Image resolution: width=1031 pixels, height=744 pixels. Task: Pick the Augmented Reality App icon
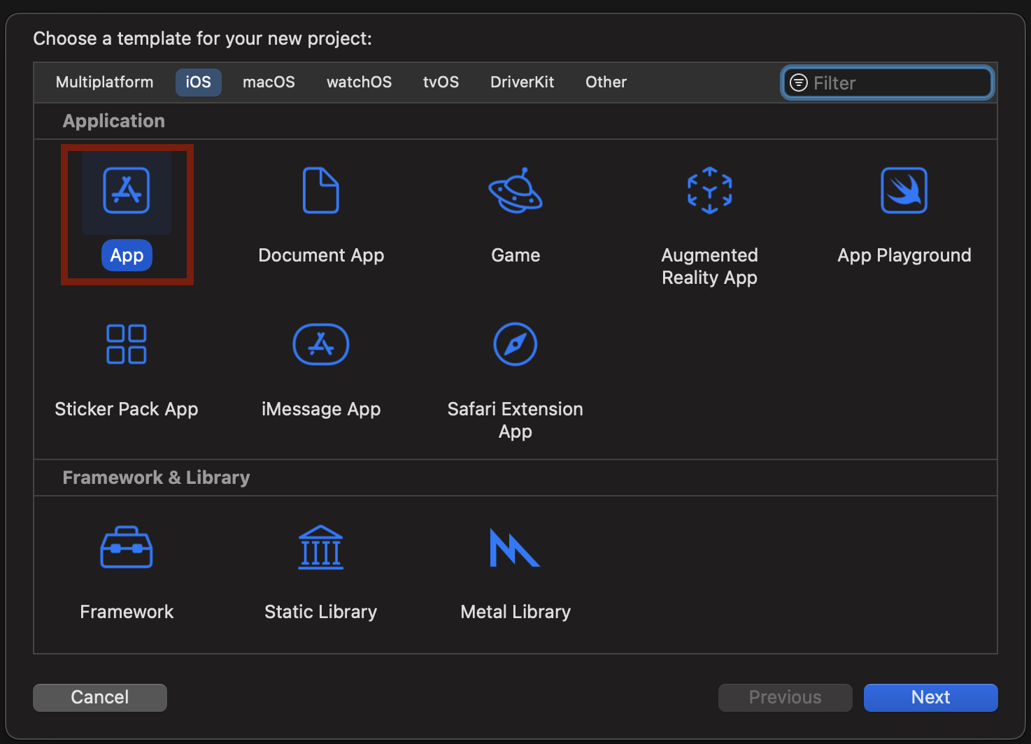(x=710, y=190)
